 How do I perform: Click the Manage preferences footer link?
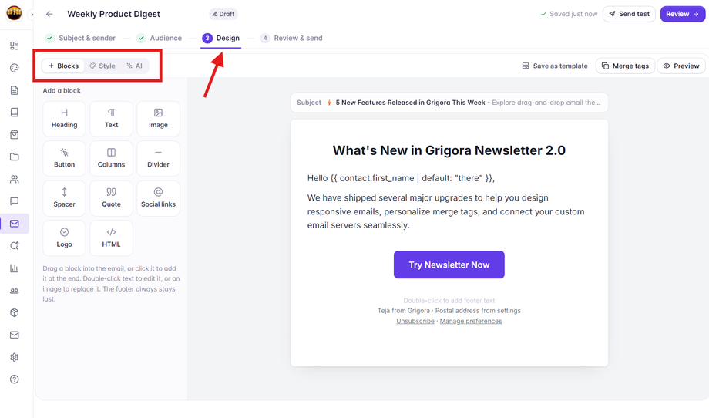(471, 321)
